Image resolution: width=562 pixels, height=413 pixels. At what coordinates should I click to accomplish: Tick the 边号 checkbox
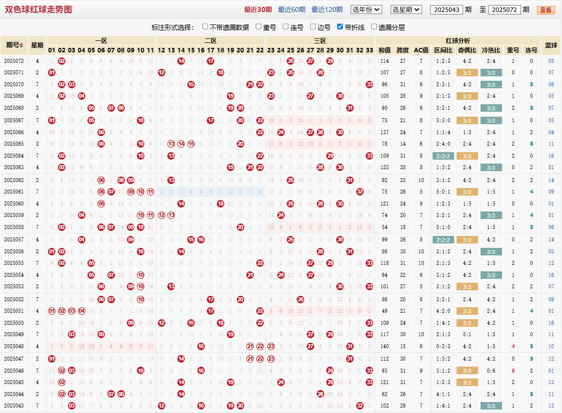pyautogui.click(x=313, y=27)
